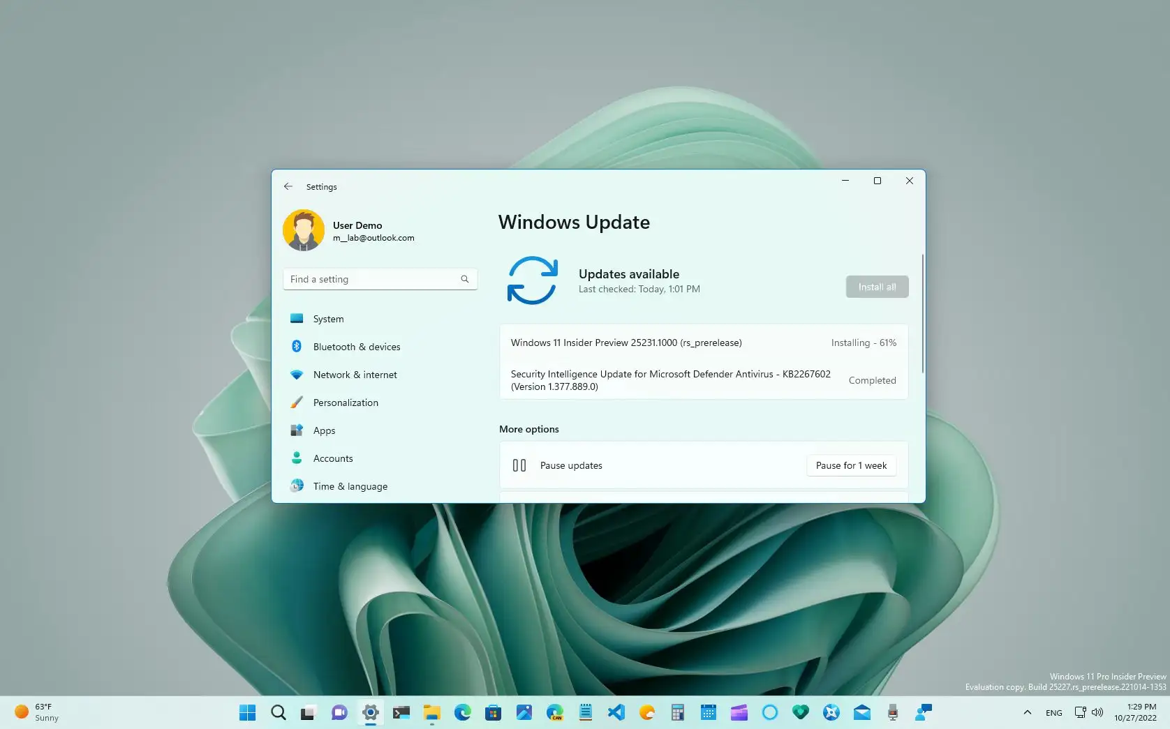This screenshot has width=1170, height=729.
Task: Open Time & language settings
Action: point(350,486)
